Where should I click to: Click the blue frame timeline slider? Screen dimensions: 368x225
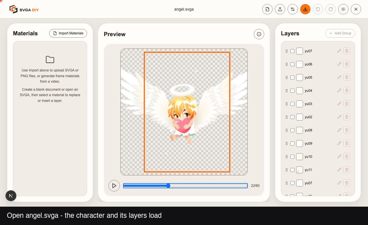pos(185,186)
